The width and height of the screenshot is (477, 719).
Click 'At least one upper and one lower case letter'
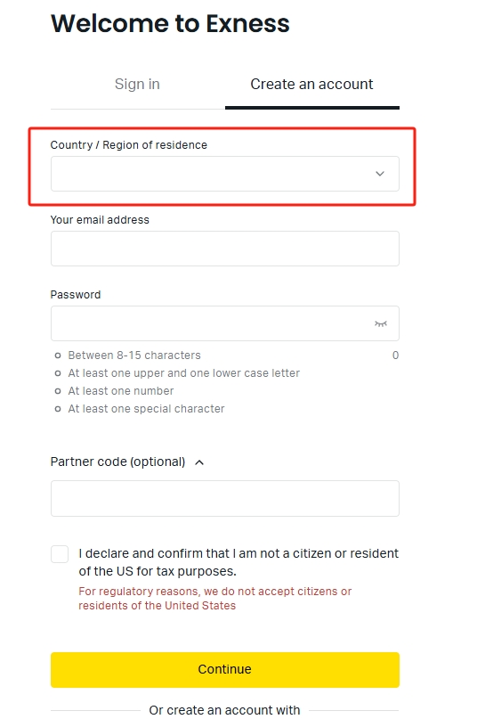pyautogui.click(x=183, y=373)
